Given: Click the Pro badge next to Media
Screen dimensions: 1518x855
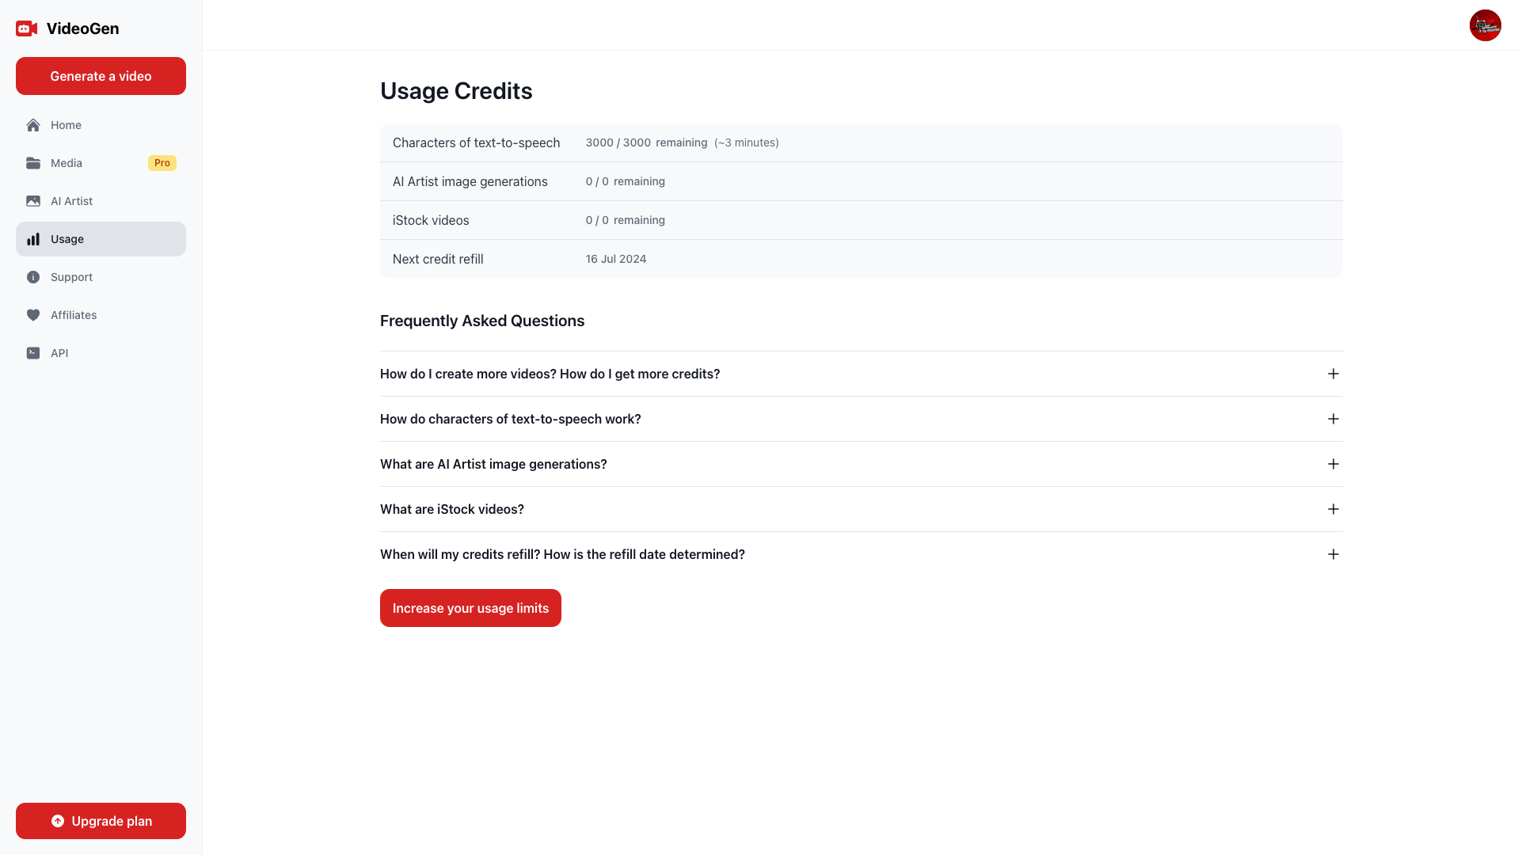Looking at the screenshot, I should (162, 163).
